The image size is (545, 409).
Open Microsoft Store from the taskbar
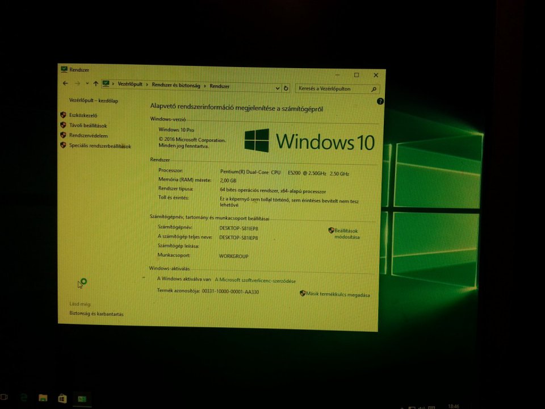pyautogui.click(x=62, y=398)
